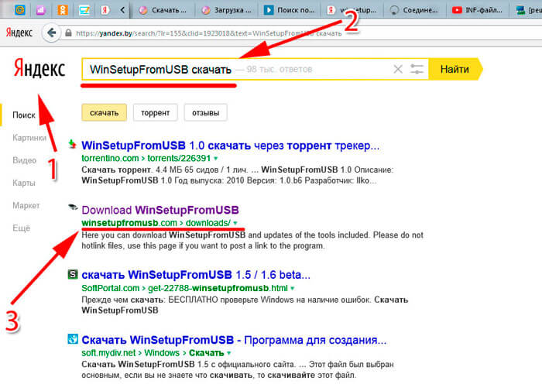This screenshot has height=391, width=542.
Task: Open the Mail.ru pinned tab icon
Action: [20, 10]
